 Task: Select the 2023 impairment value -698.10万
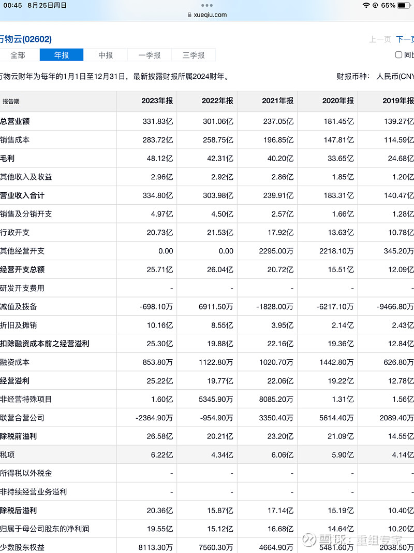[156, 306]
